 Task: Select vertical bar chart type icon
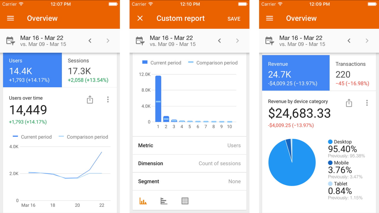143,201
